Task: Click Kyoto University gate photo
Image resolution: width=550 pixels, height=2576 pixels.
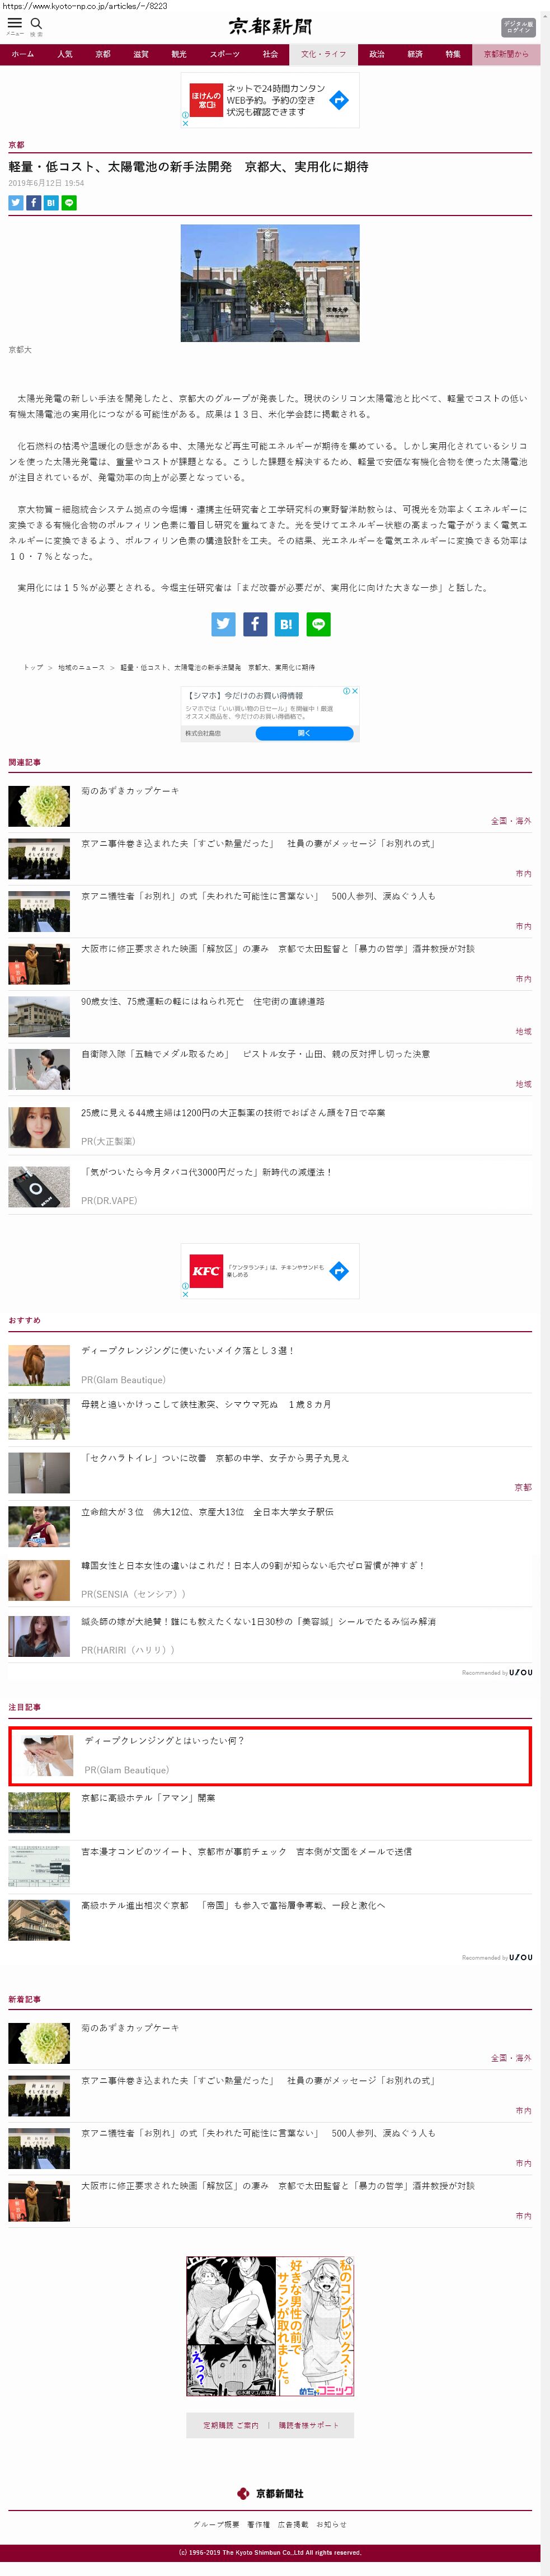Action: point(269,283)
